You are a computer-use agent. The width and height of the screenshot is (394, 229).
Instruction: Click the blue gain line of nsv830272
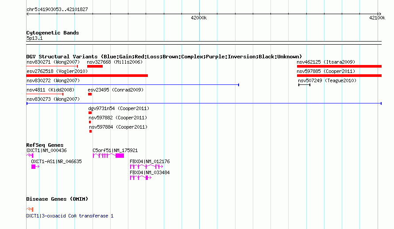tap(133, 85)
